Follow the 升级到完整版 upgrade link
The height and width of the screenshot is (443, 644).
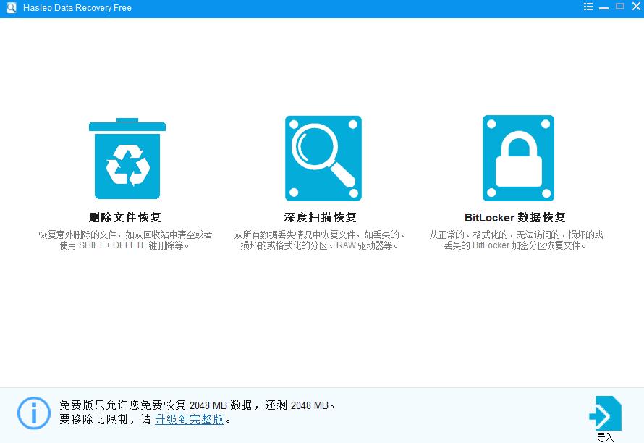tap(190, 419)
